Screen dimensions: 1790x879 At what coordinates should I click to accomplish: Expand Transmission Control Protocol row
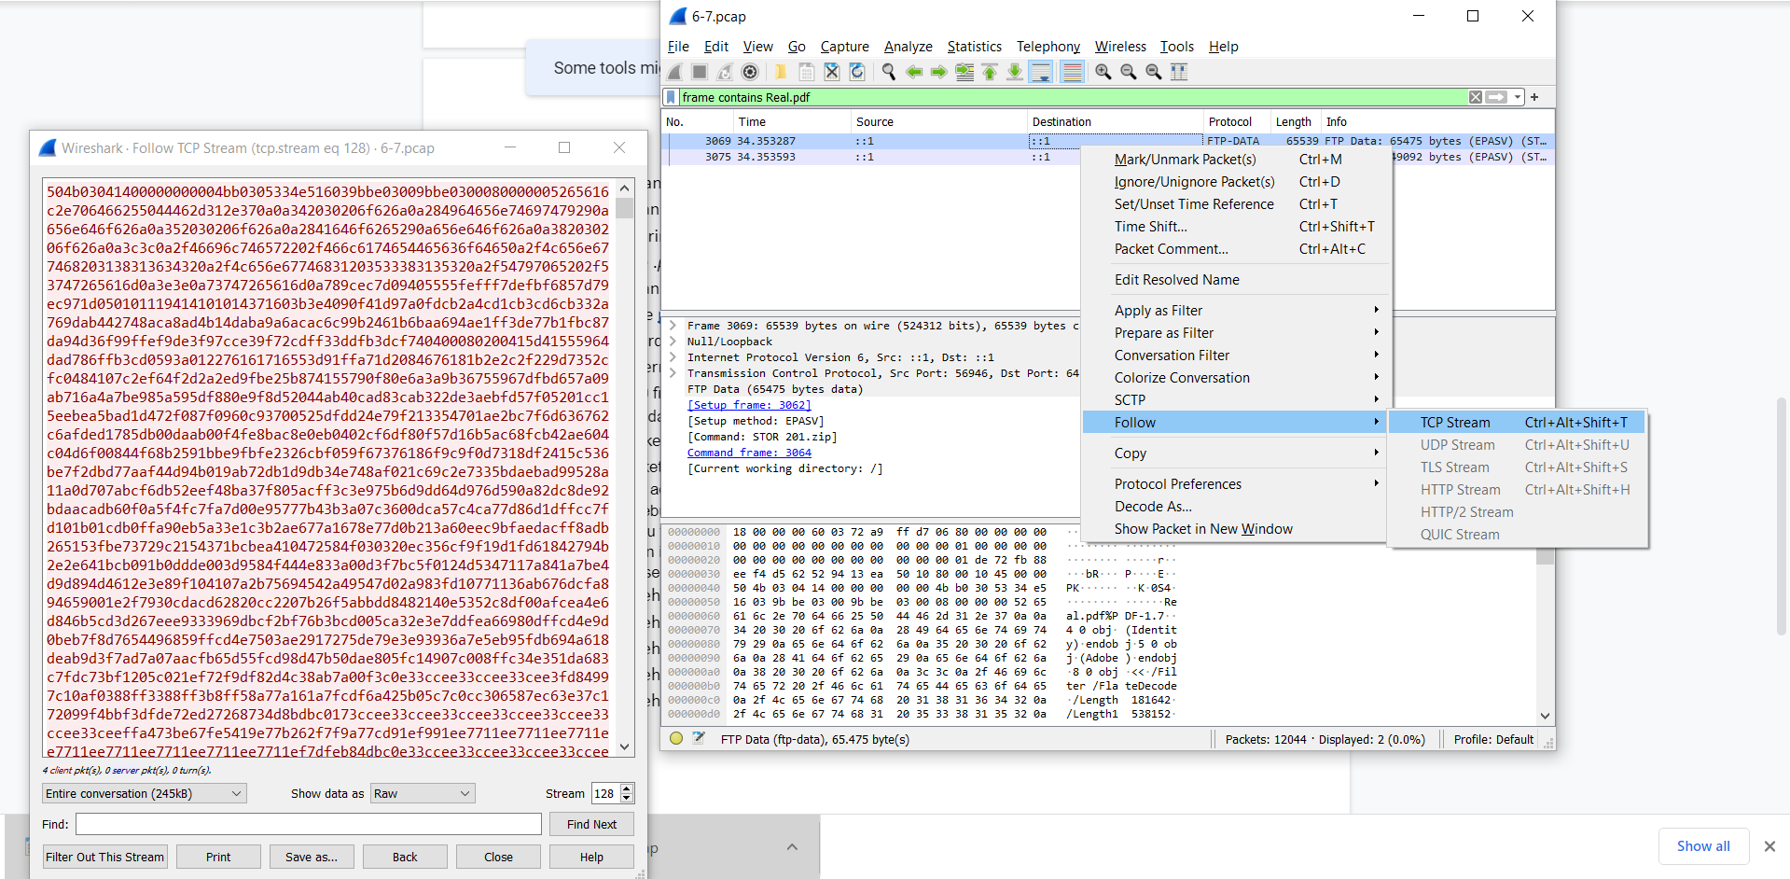click(673, 373)
